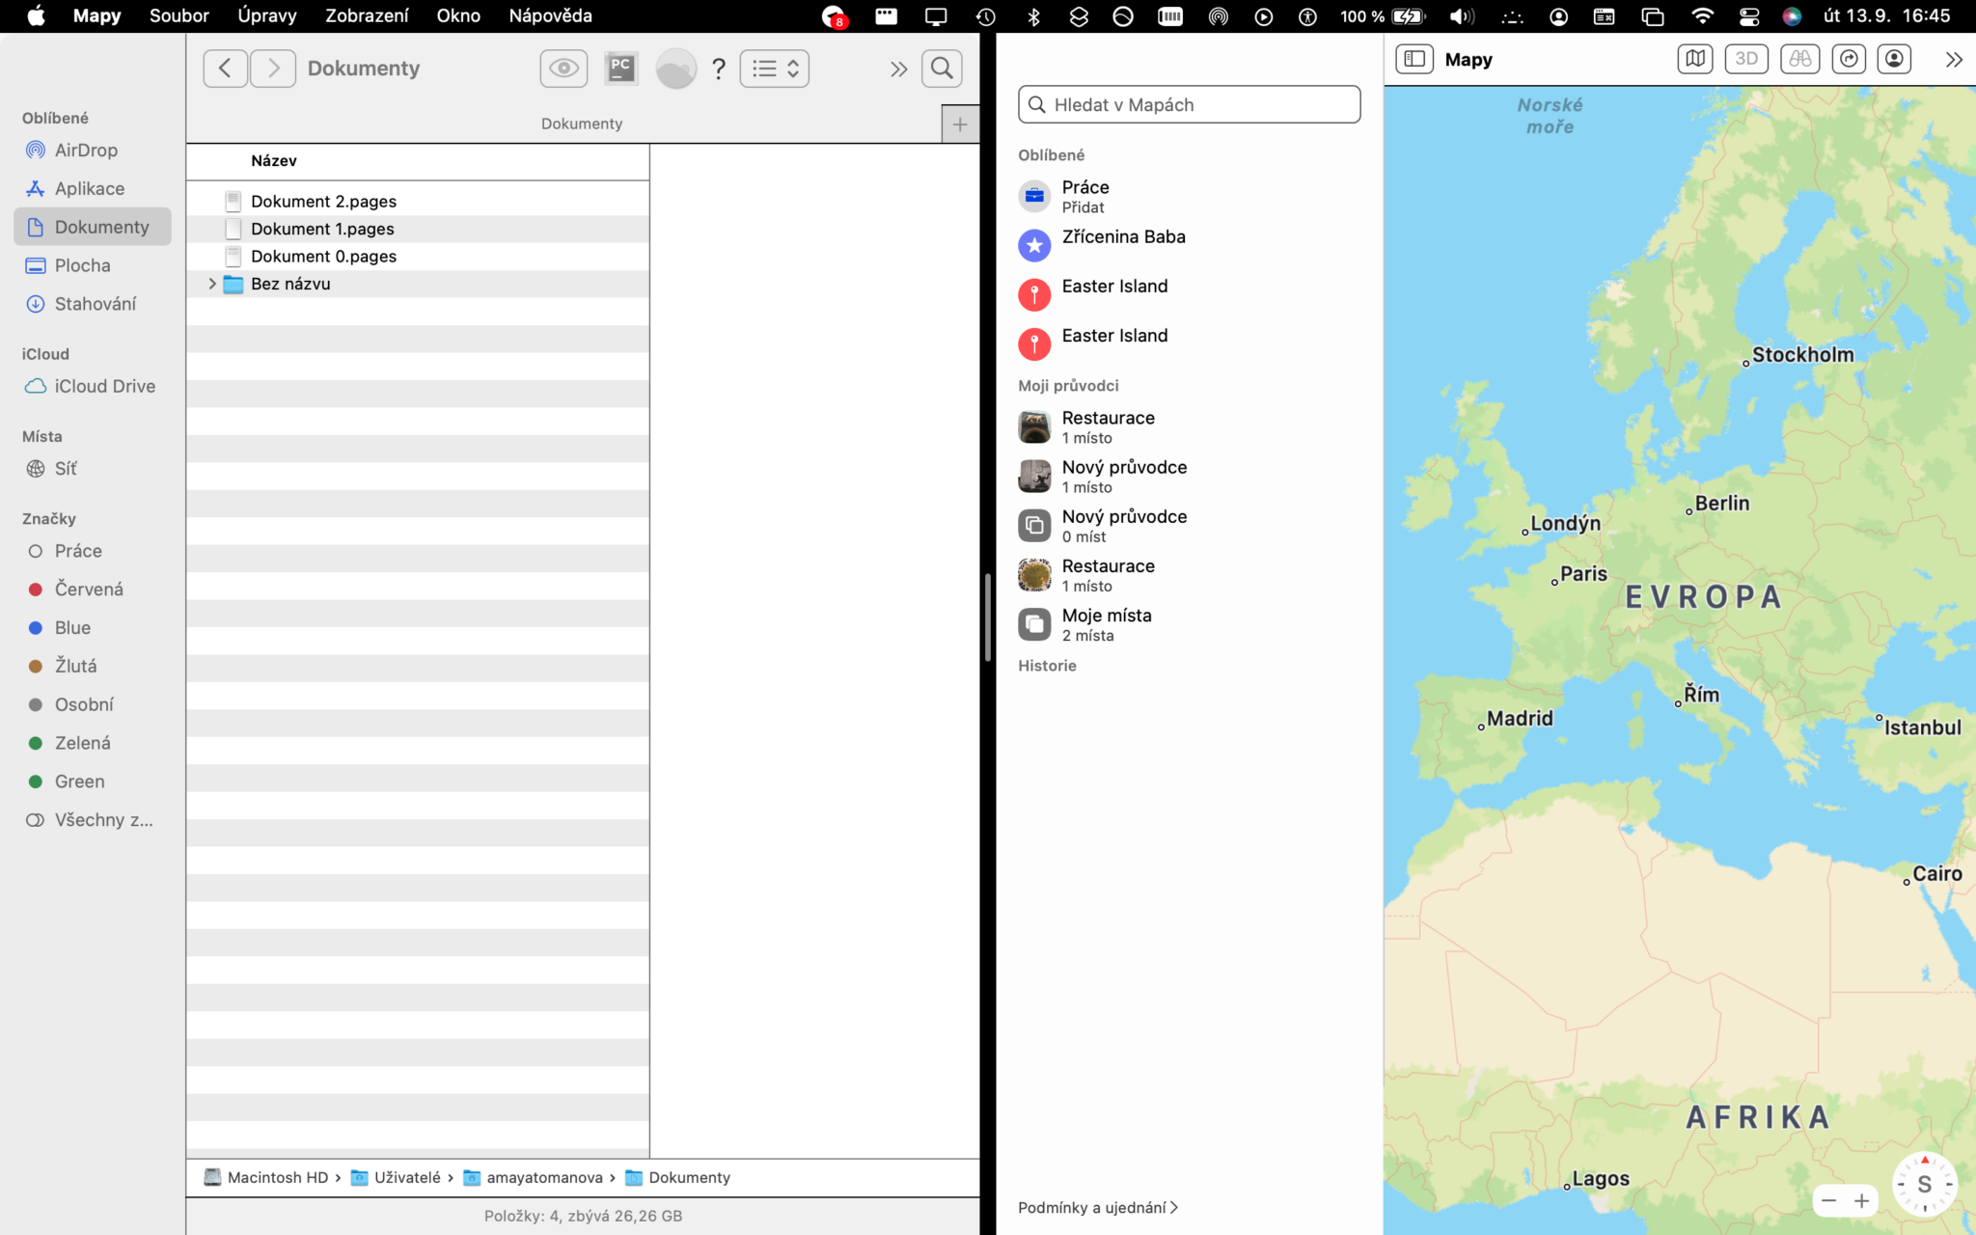Open the Finder search magnifier
Screen dimensions: 1976x1235
[x=942, y=69]
